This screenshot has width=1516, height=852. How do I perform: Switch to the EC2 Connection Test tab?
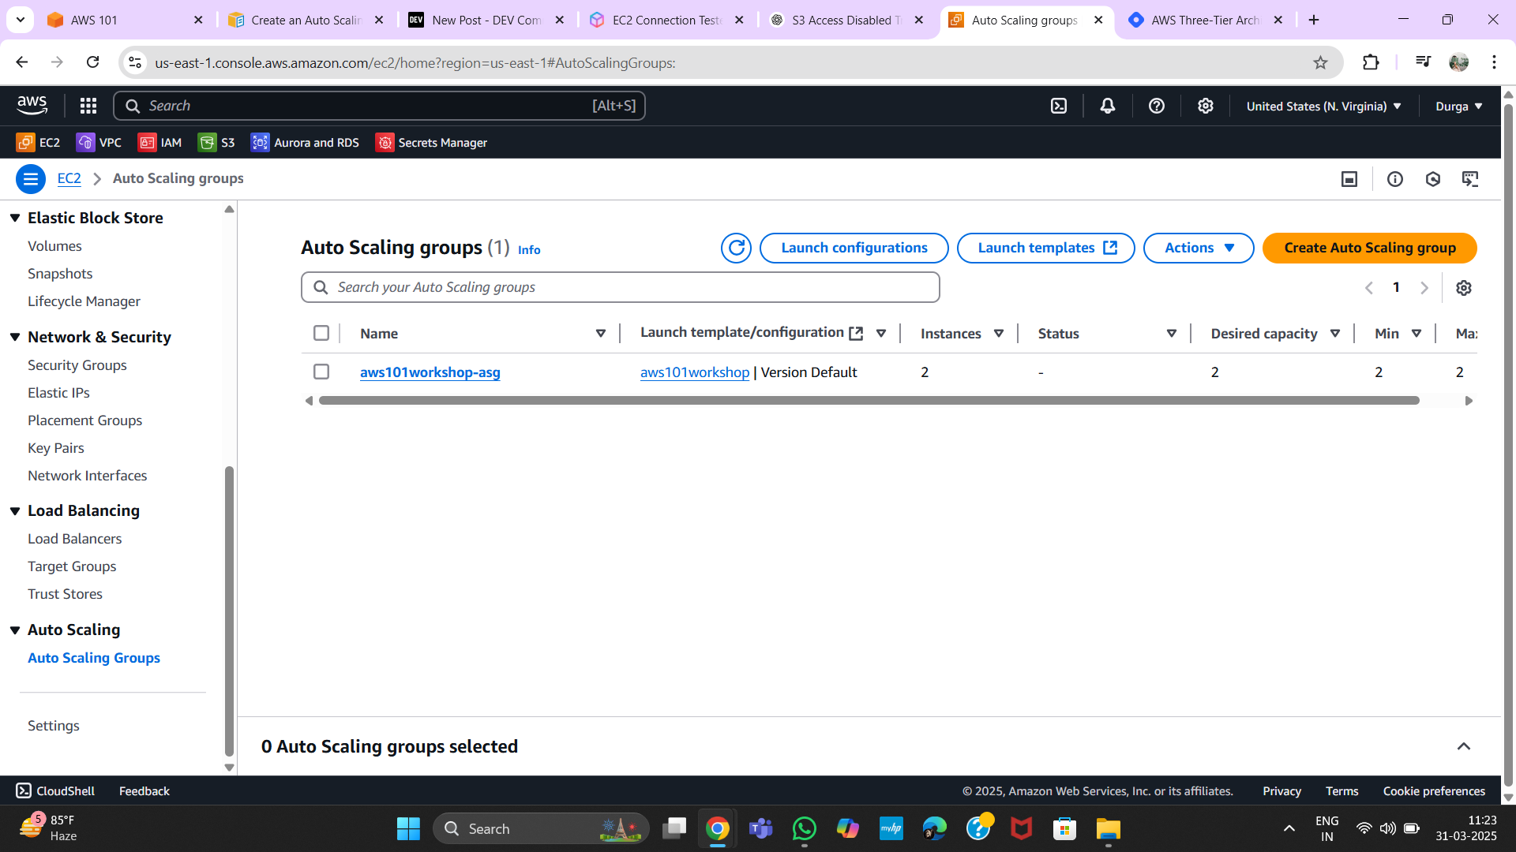tap(668, 20)
